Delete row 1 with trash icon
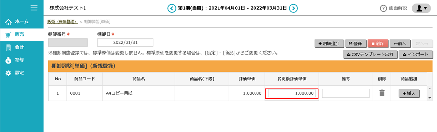 382,93
